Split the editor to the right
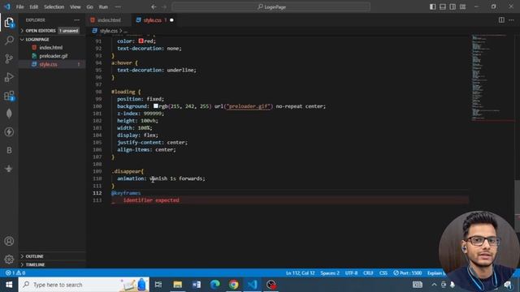Image resolution: width=520 pixels, height=292 pixels. click(x=501, y=20)
